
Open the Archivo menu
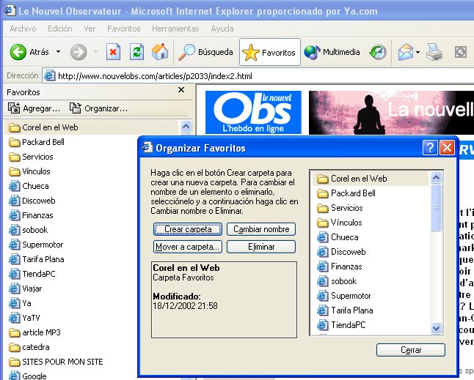pyautogui.click(x=23, y=29)
